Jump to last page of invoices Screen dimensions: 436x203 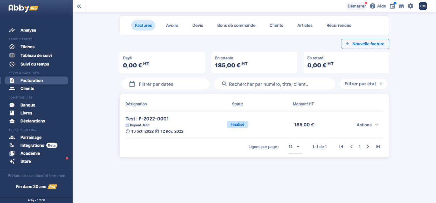[x=378, y=147]
